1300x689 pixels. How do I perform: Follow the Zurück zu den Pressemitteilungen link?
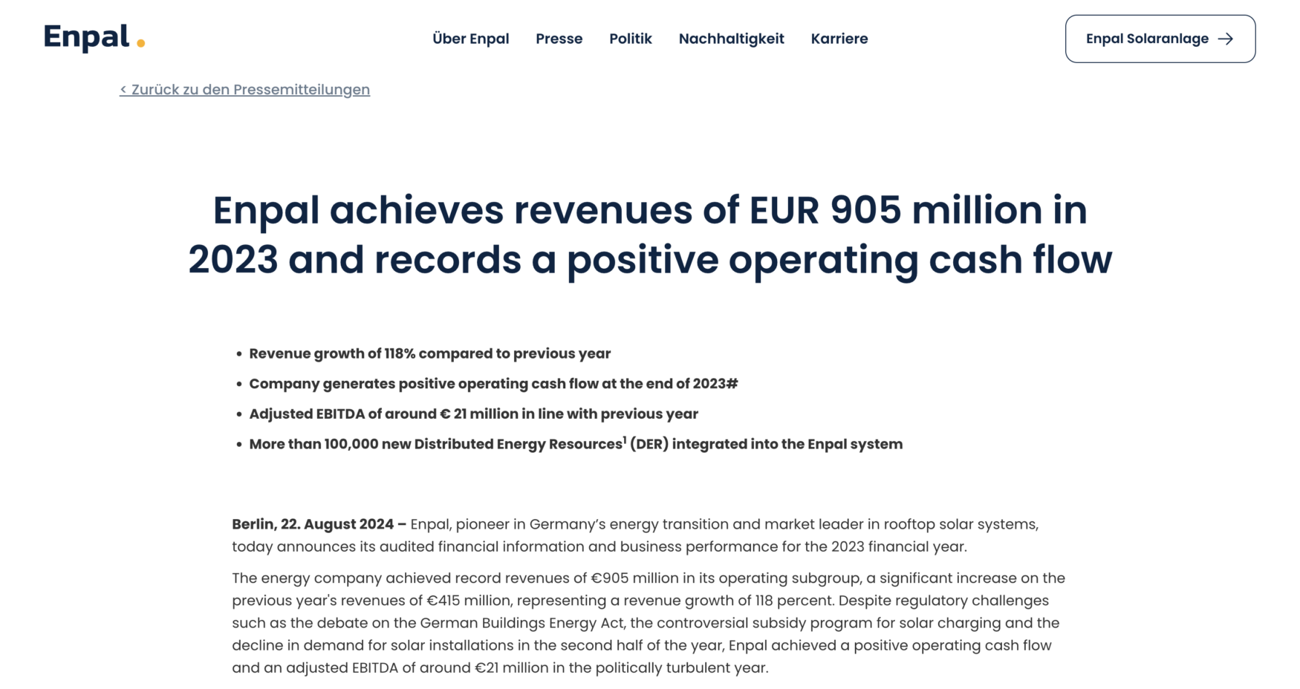(250, 90)
